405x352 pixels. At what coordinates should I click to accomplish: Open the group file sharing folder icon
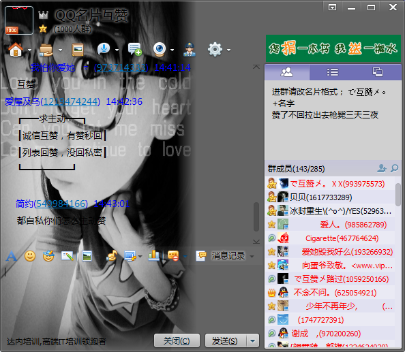46,50
